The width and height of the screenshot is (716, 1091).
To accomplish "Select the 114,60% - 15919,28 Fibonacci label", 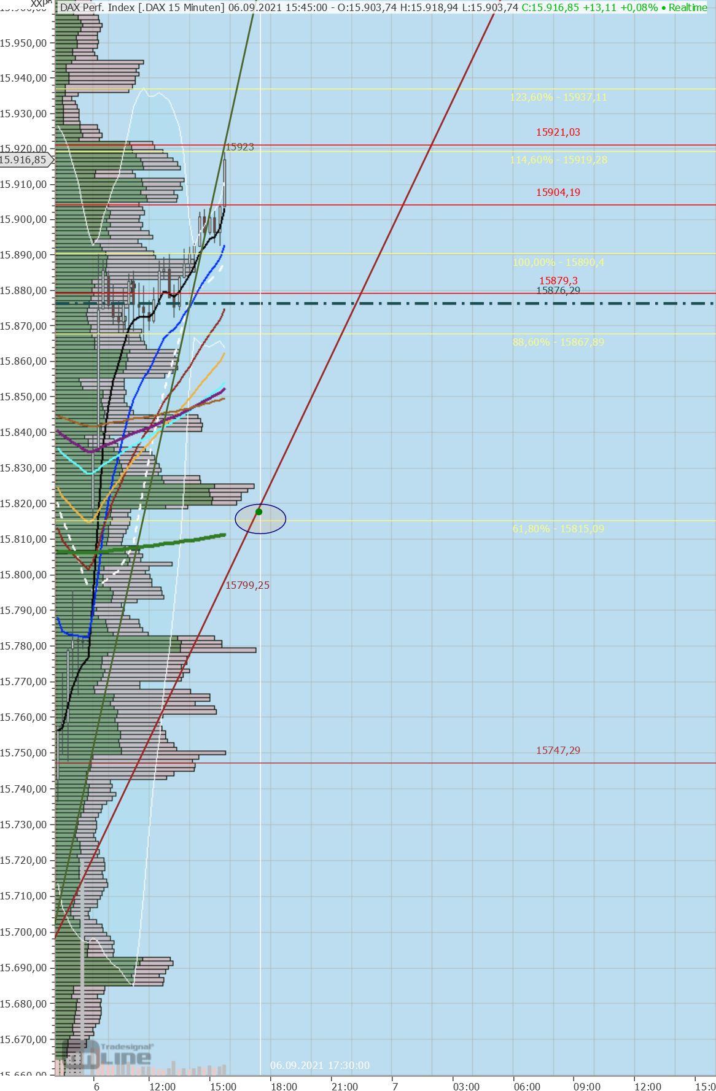I will (x=558, y=160).
